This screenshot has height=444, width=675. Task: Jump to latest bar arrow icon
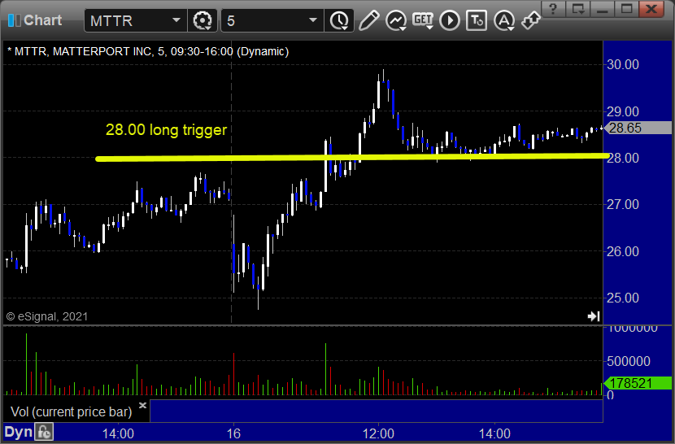[x=594, y=316]
